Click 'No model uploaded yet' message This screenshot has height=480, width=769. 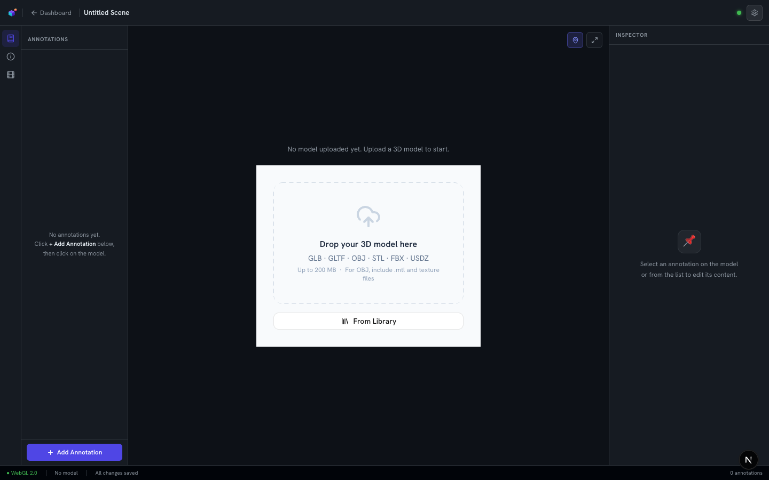[368, 149]
